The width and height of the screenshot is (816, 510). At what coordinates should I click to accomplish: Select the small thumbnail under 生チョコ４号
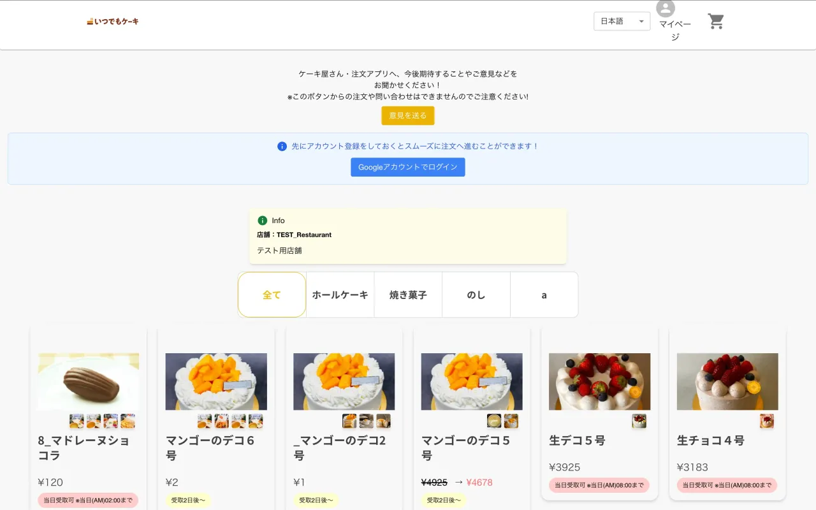pyautogui.click(x=767, y=421)
